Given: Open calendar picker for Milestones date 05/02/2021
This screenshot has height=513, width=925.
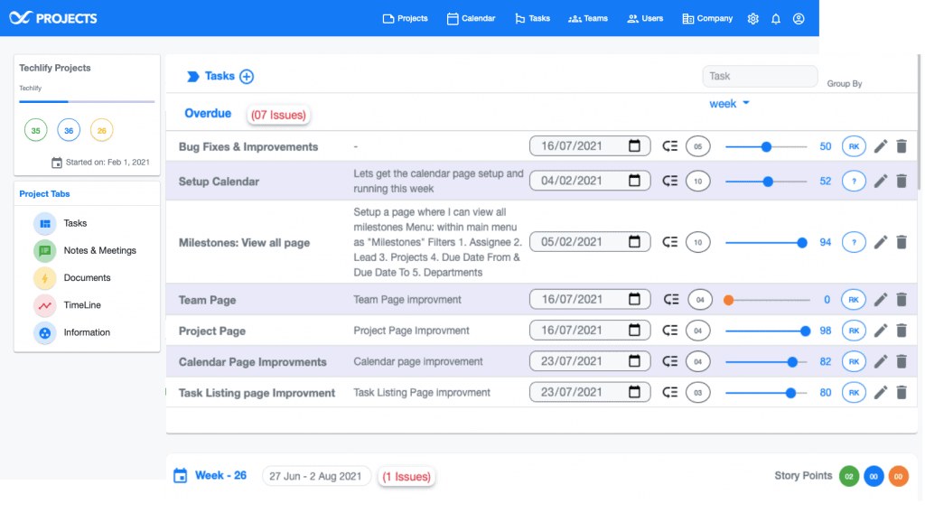Looking at the screenshot, I should (x=634, y=242).
